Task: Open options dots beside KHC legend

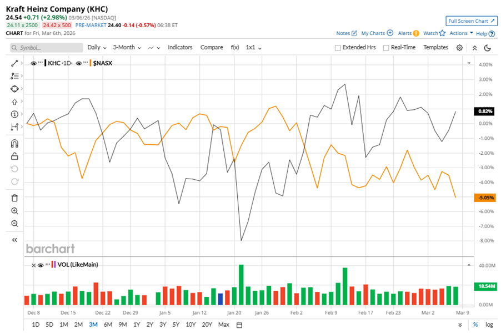Action: click(40, 63)
